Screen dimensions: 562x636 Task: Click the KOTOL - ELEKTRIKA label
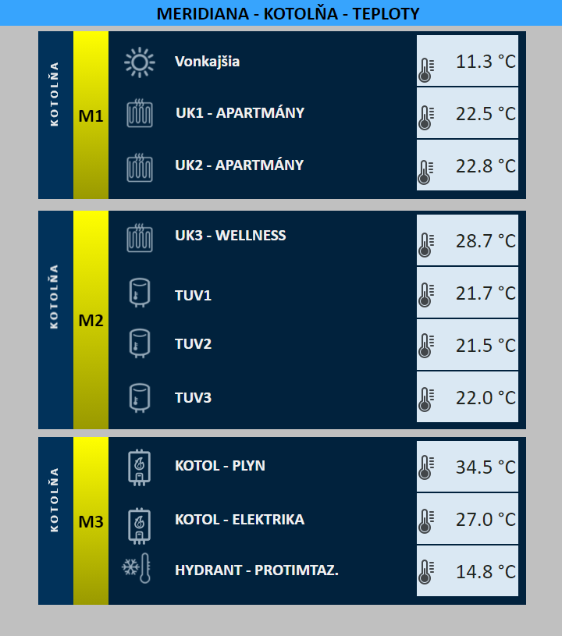240,520
